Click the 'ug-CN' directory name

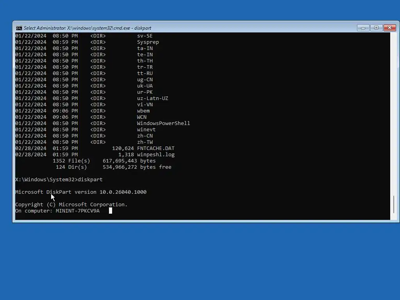pos(145,80)
